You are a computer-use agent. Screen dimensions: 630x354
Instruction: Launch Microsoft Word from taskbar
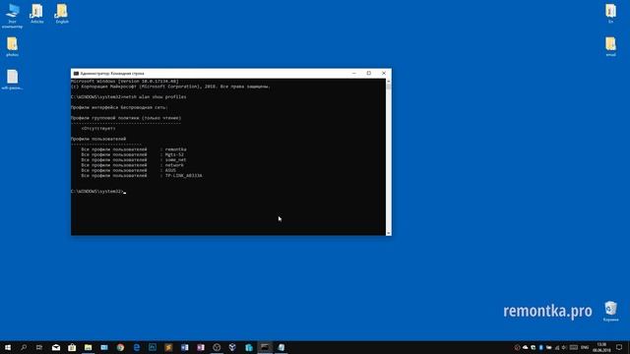pyautogui.click(x=185, y=347)
